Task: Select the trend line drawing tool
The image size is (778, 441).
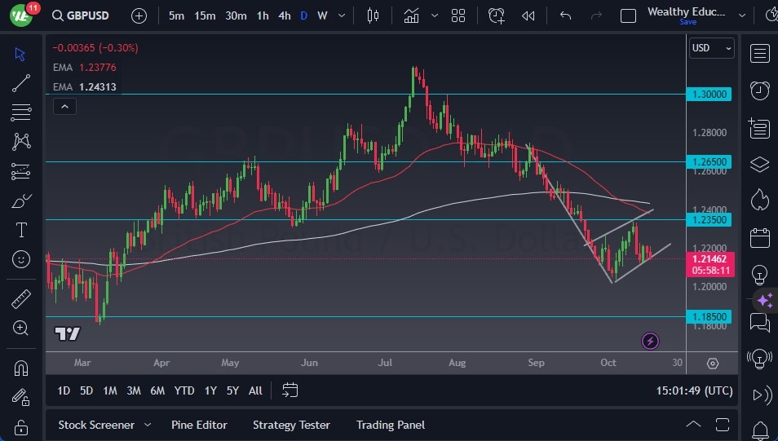Action: tap(21, 83)
